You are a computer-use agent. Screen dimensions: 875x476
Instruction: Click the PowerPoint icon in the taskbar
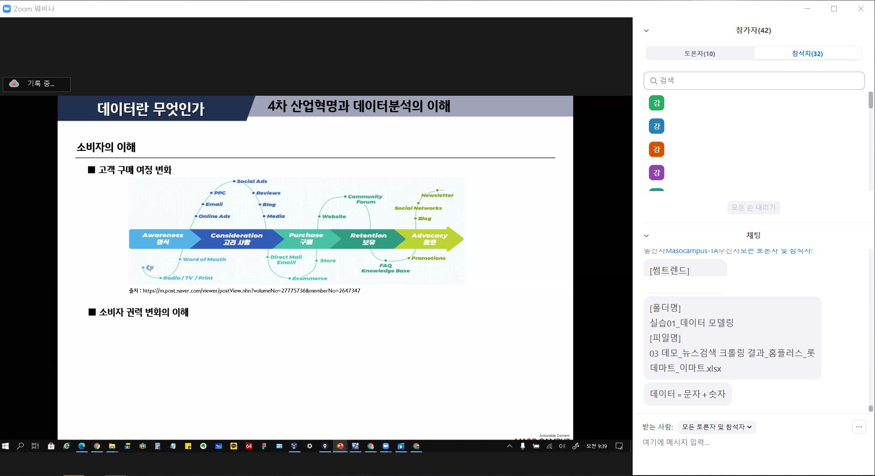(x=340, y=446)
